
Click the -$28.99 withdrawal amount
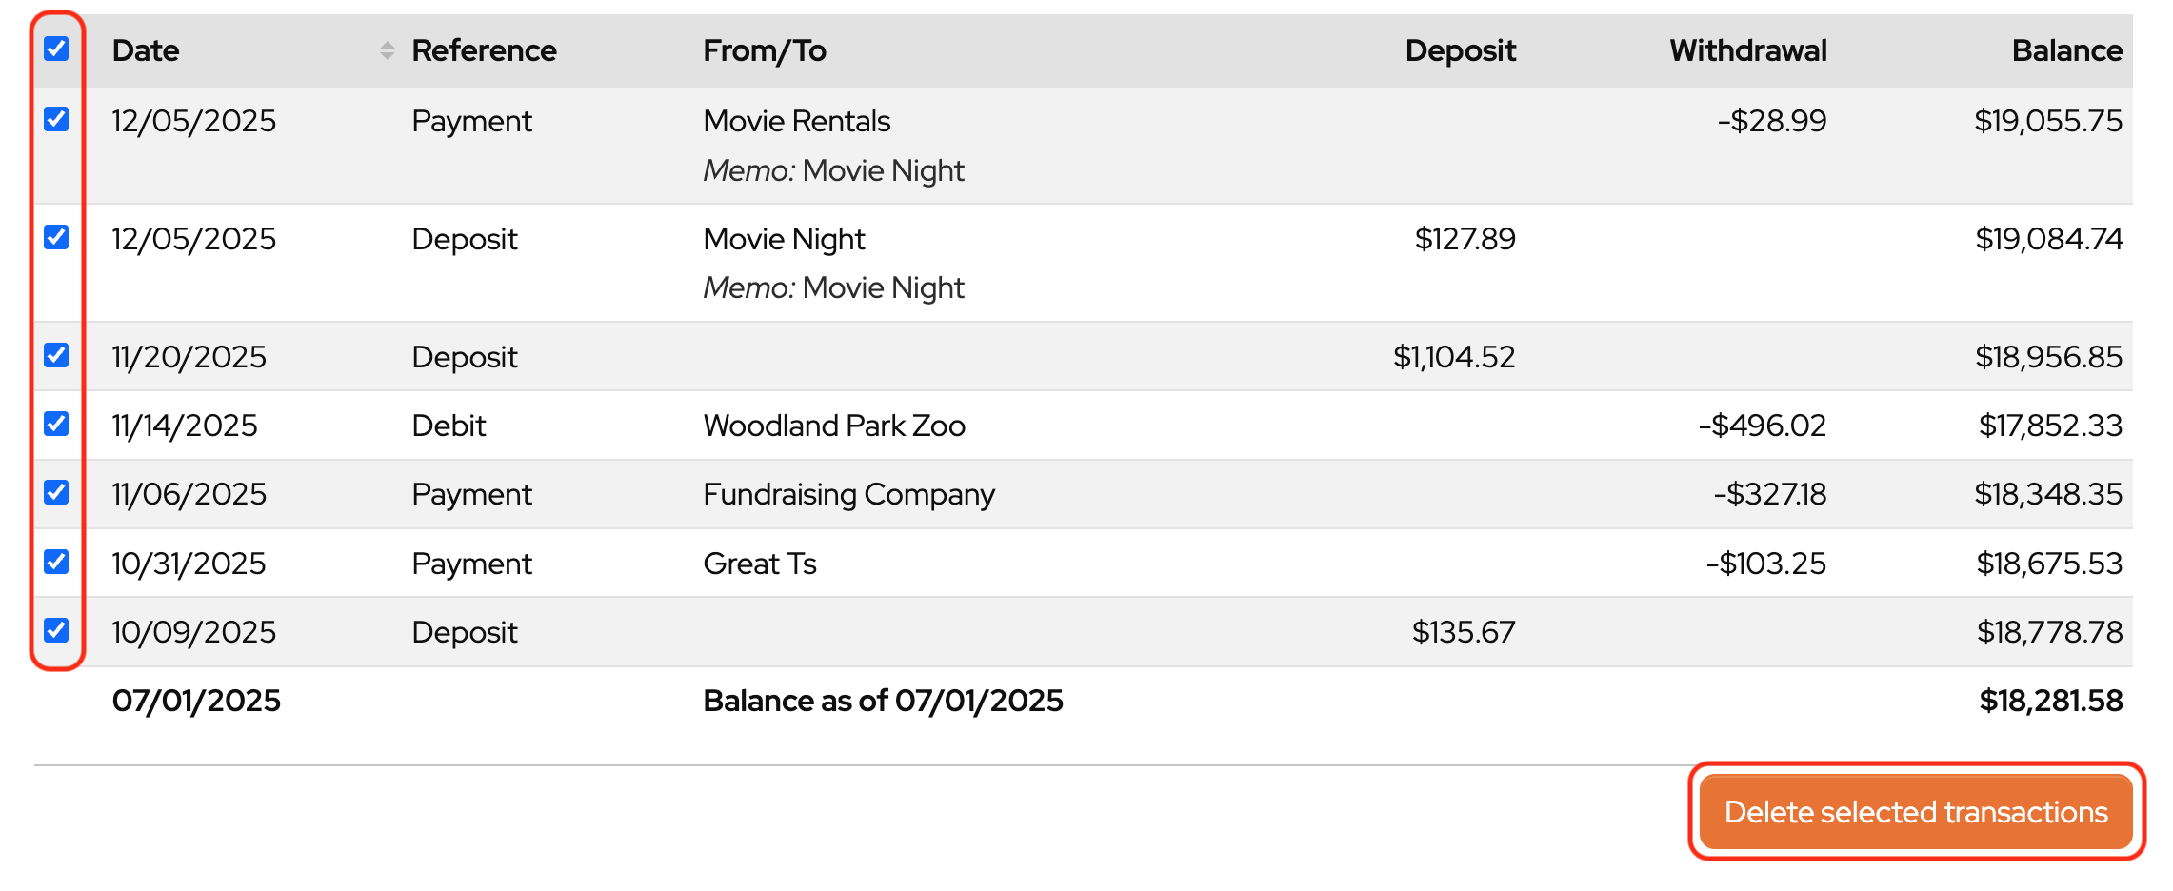pyautogui.click(x=1771, y=121)
